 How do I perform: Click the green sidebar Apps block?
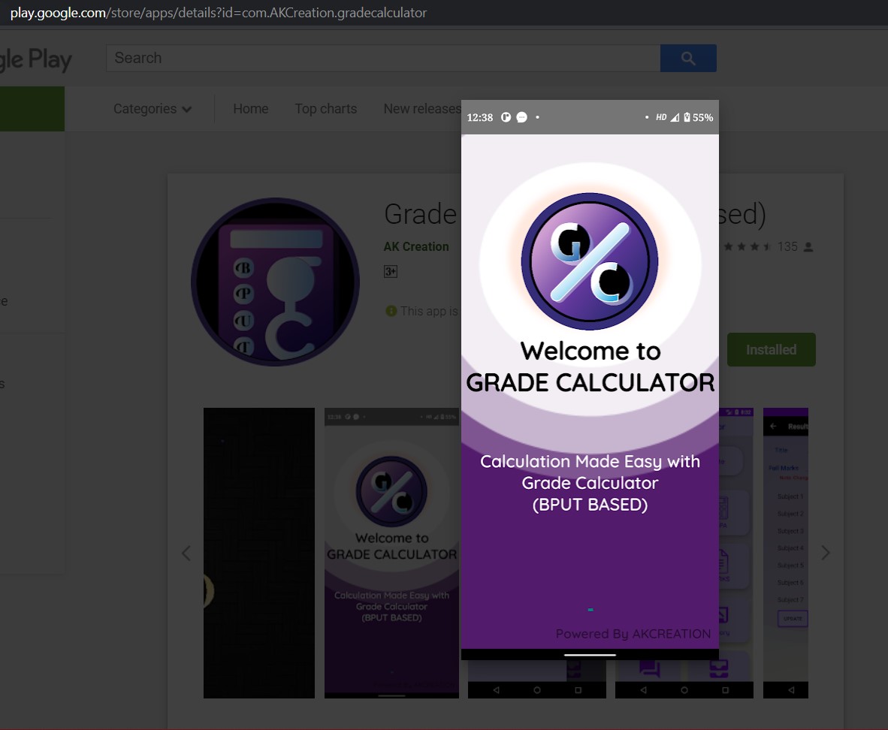(32, 109)
